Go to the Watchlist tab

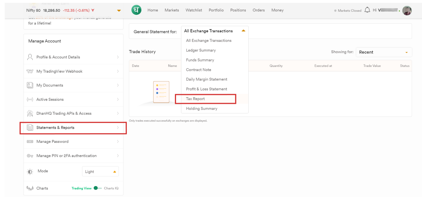point(194,10)
